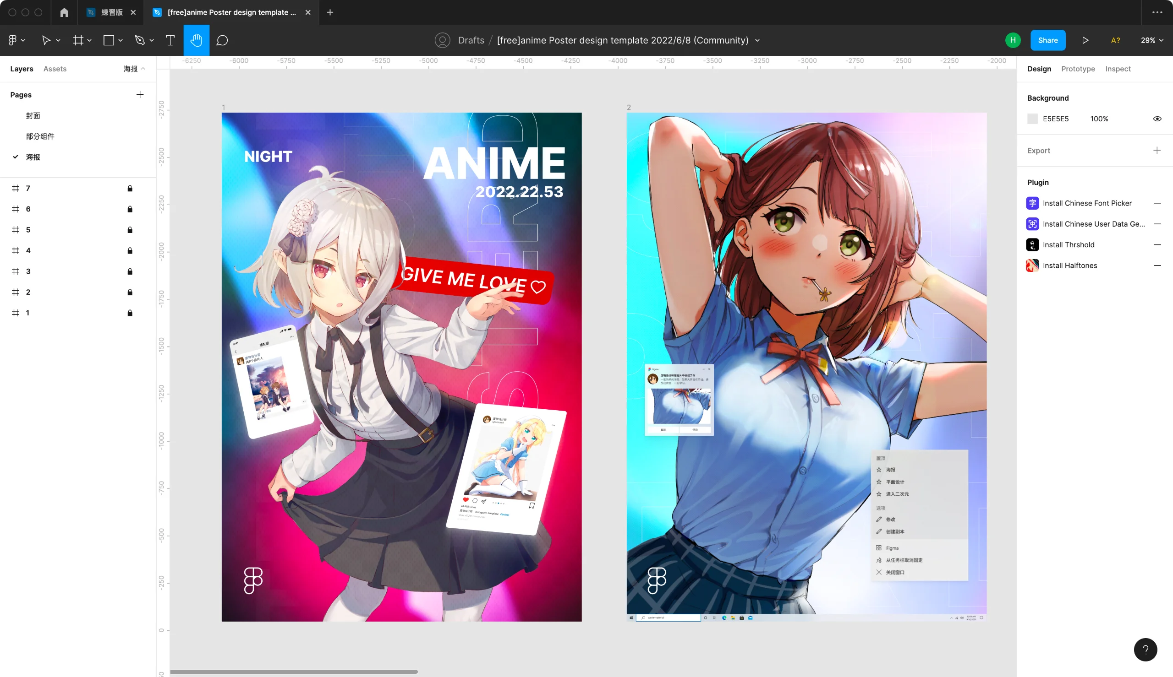
Task: Click the Thrshold plugin icon
Action: 1032,245
